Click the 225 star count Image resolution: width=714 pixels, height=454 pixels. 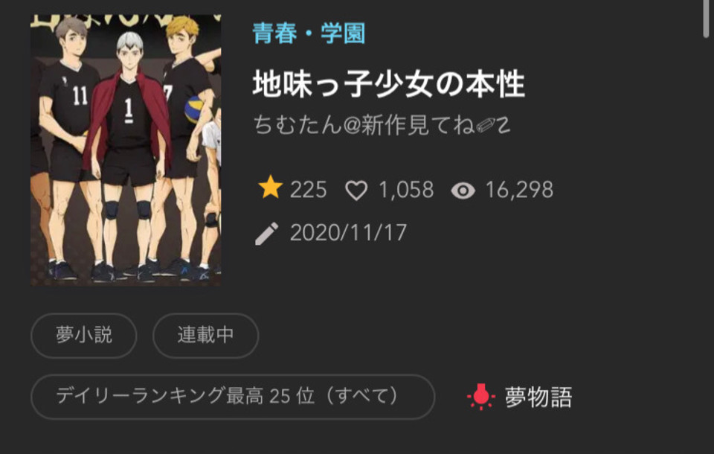308,190
